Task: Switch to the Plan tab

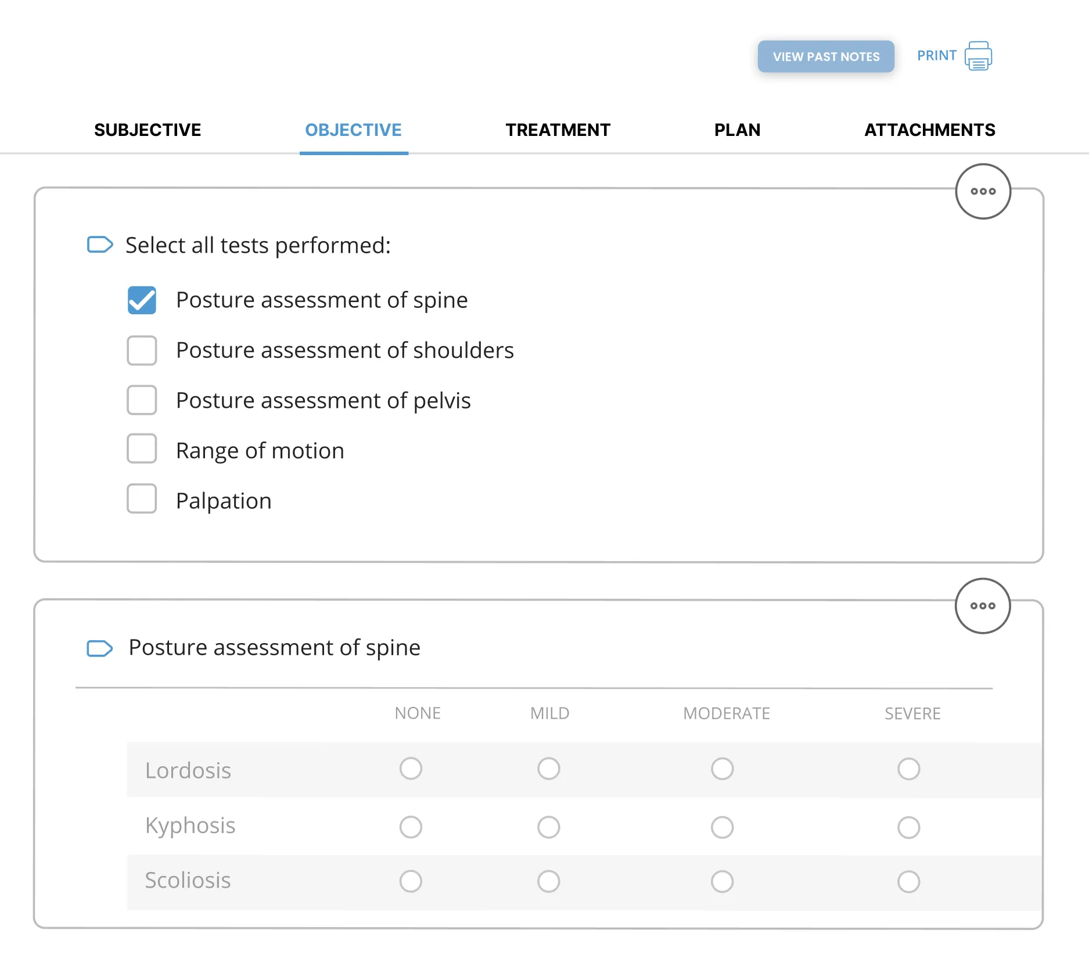Action: (x=737, y=130)
